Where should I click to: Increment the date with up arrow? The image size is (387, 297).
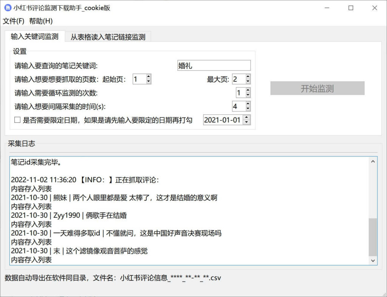click(246, 117)
